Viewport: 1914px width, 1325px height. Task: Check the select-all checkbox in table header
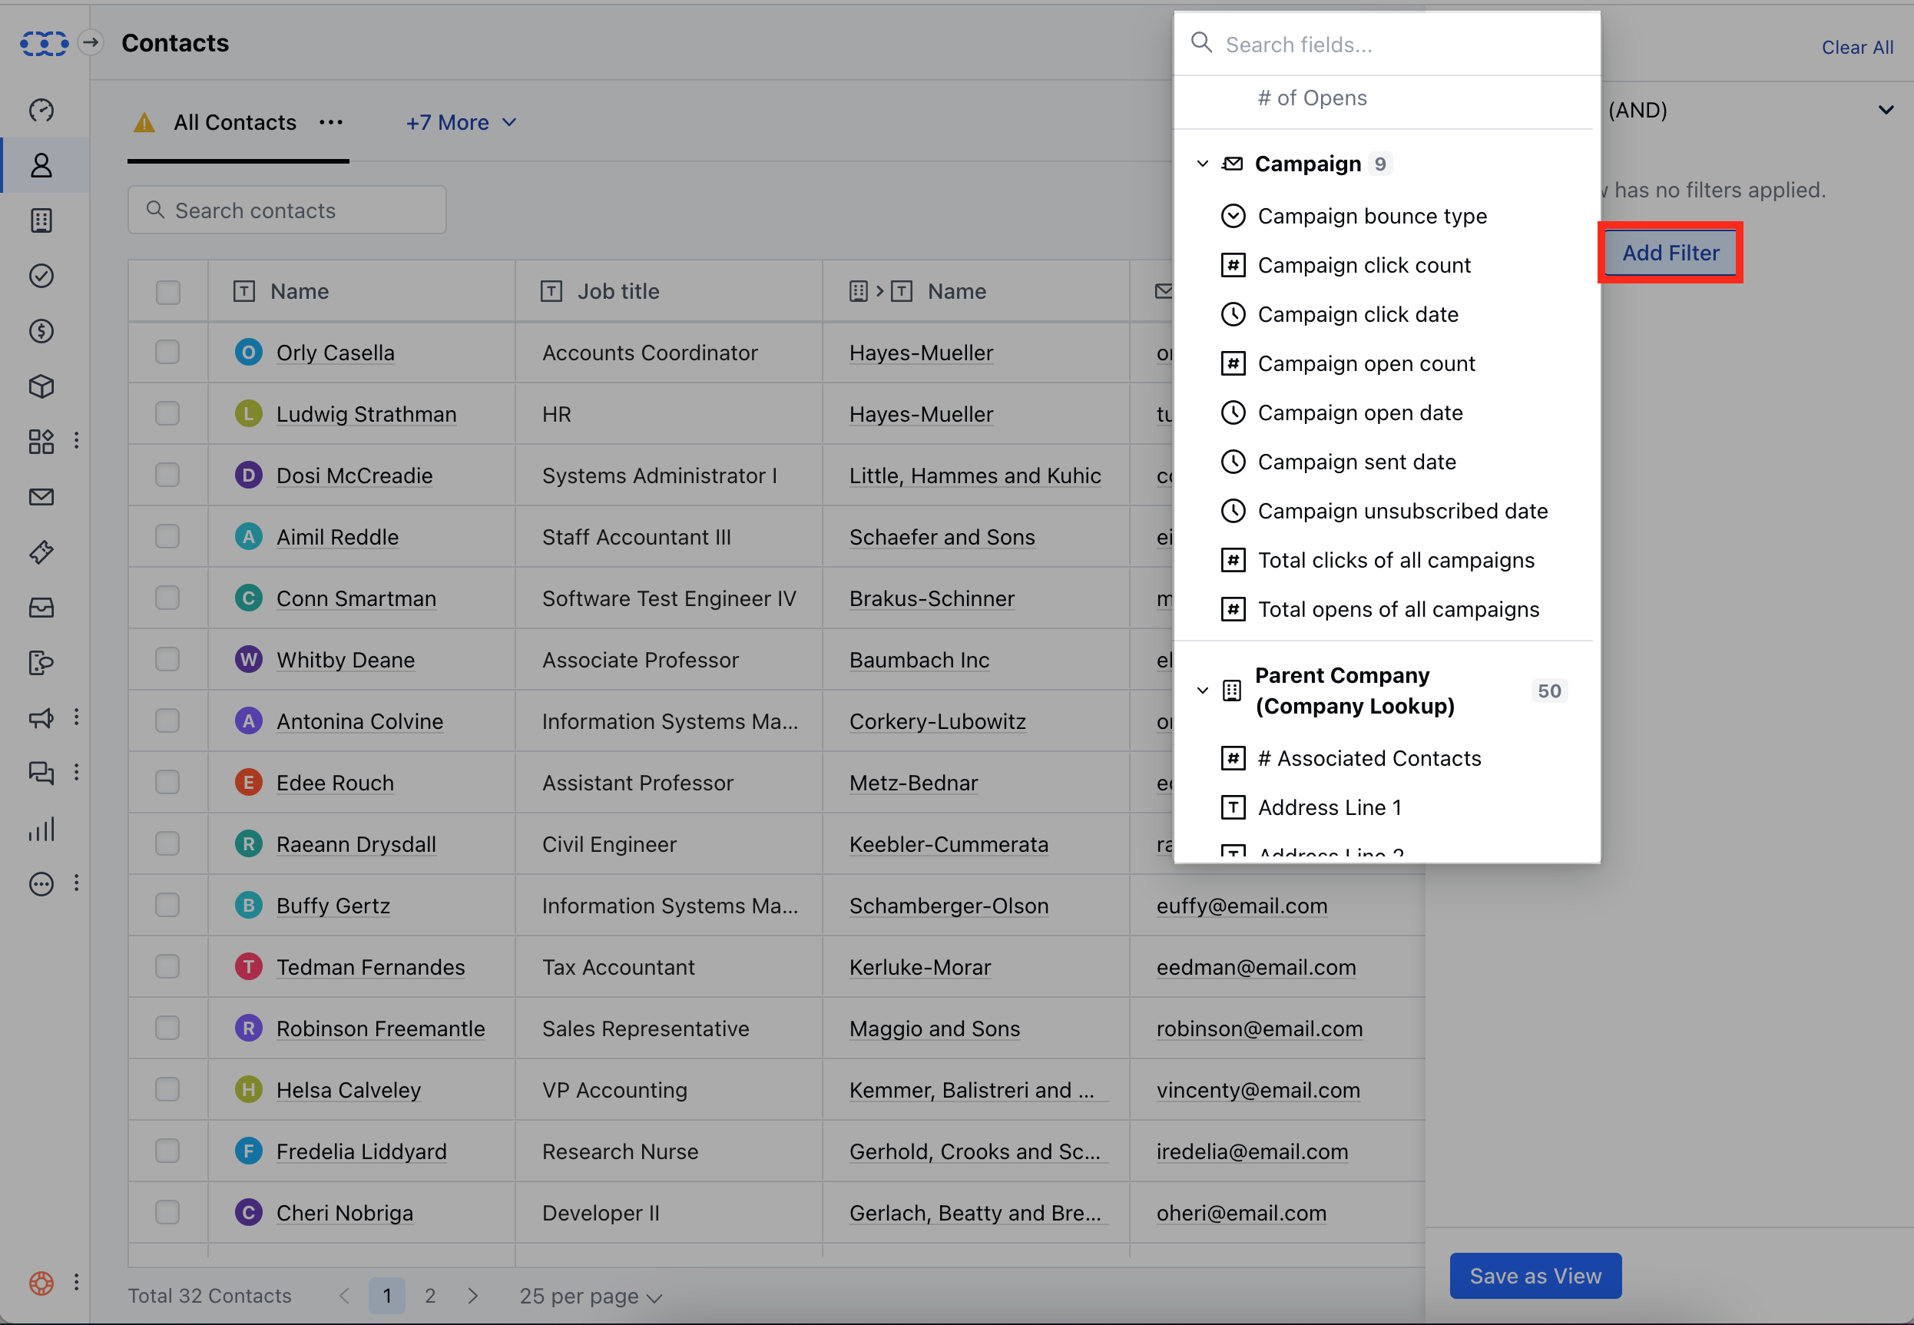(167, 291)
